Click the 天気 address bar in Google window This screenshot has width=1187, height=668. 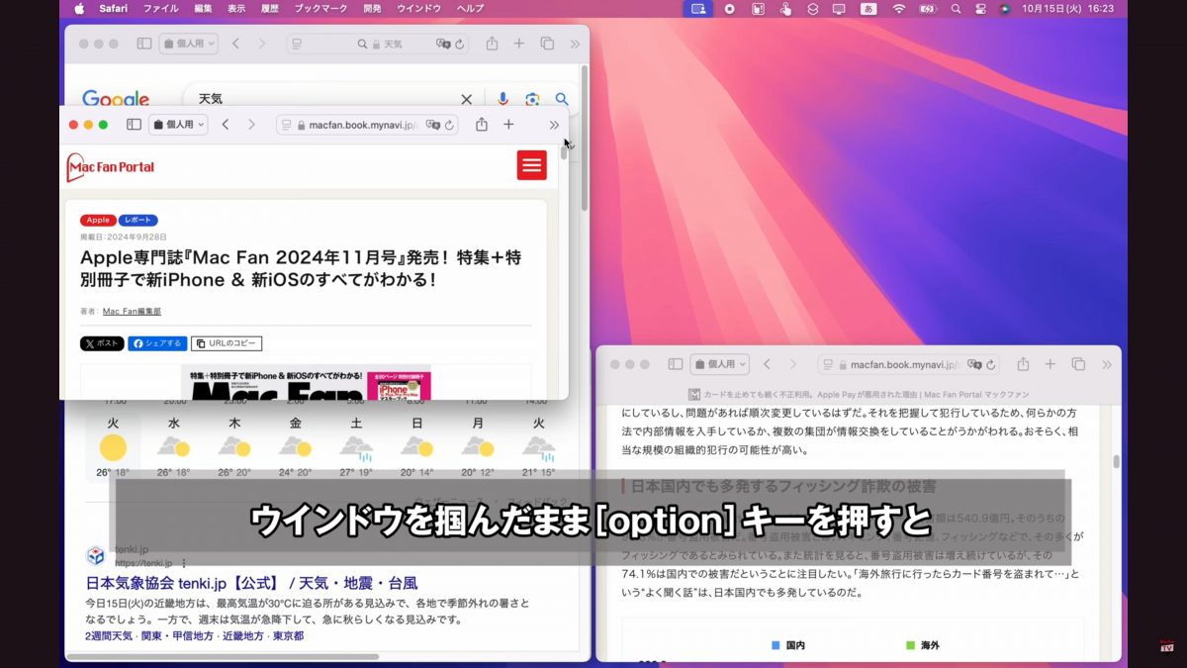(x=379, y=44)
